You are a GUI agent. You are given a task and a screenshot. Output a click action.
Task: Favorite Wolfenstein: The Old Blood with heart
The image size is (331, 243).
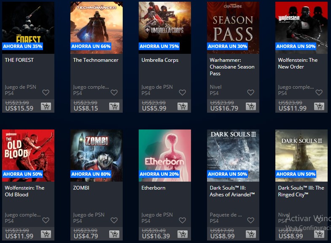[46, 220]
